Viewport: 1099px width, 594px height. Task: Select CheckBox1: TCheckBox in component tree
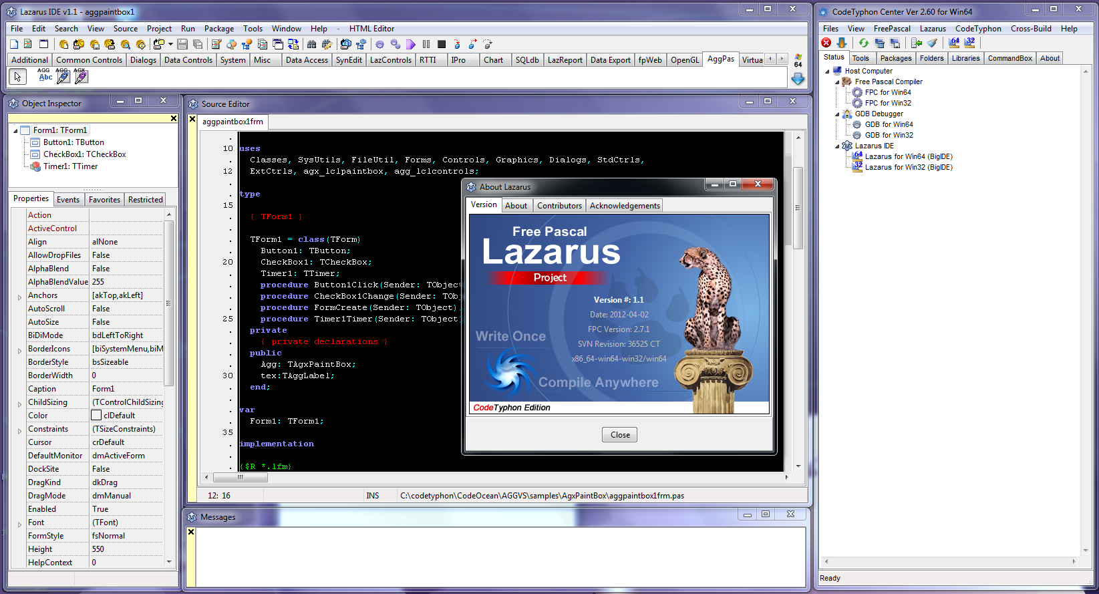tap(84, 154)
